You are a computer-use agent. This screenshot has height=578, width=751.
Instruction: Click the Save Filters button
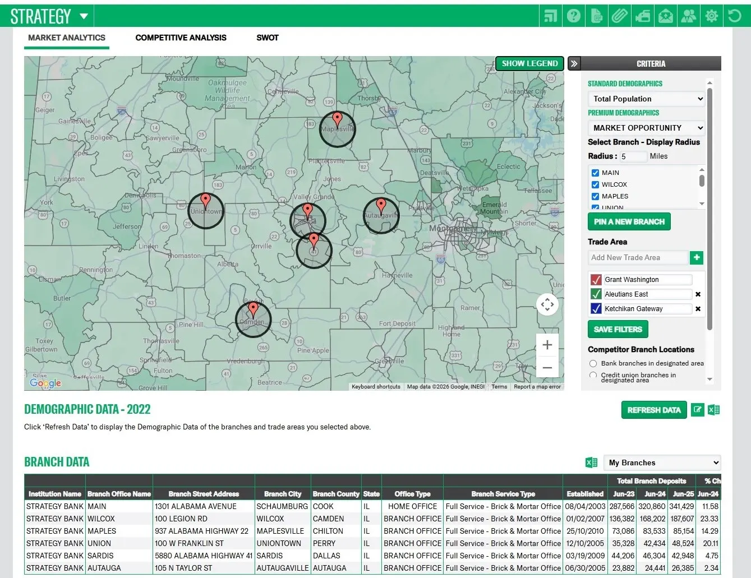pyautogui.click(x=618, y=329)
